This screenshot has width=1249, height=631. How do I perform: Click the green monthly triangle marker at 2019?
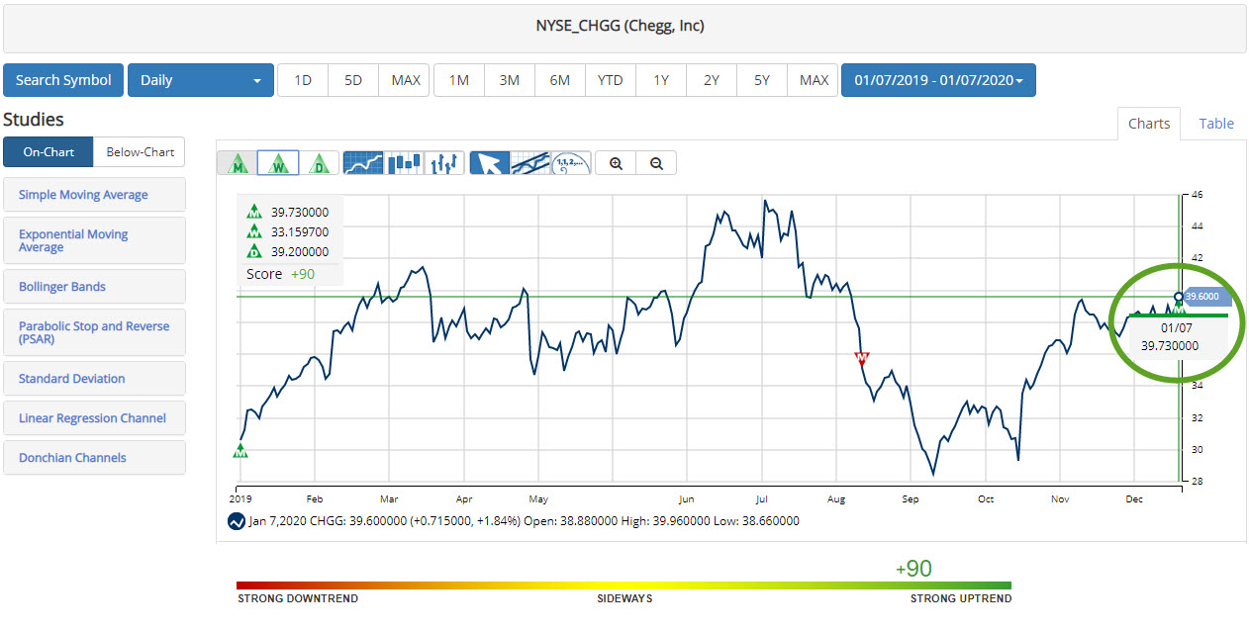click(x=240, y=451)
